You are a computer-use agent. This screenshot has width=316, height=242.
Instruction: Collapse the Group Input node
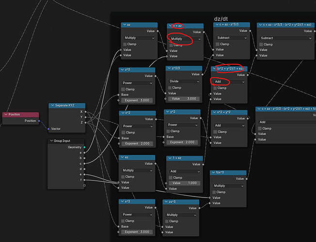51,141
